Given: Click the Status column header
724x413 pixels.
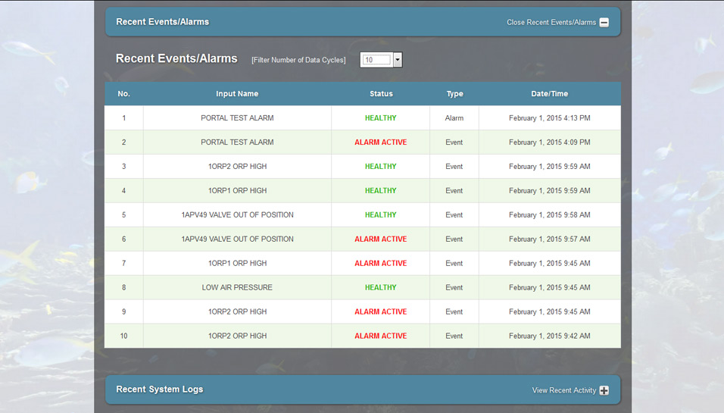Looking at the screenshot, I should click(x=381, y=94).
